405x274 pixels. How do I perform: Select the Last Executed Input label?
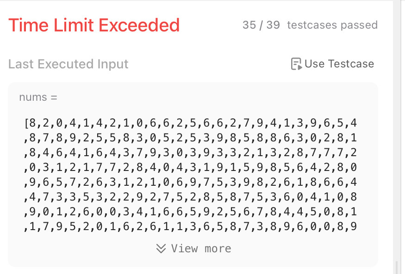[69, 64]
